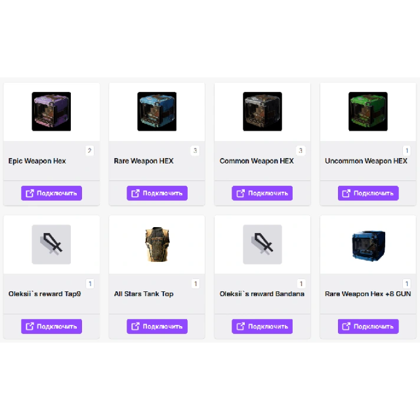
Task: Open the Rare Weapon Hex +8 GUN crate image
Action: [368, 245]
